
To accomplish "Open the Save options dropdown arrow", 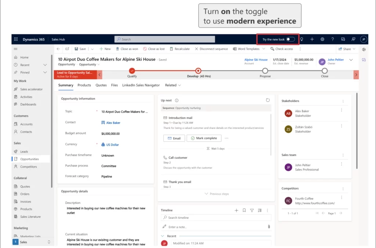I will pyautogui.click(x=92, y=49).
